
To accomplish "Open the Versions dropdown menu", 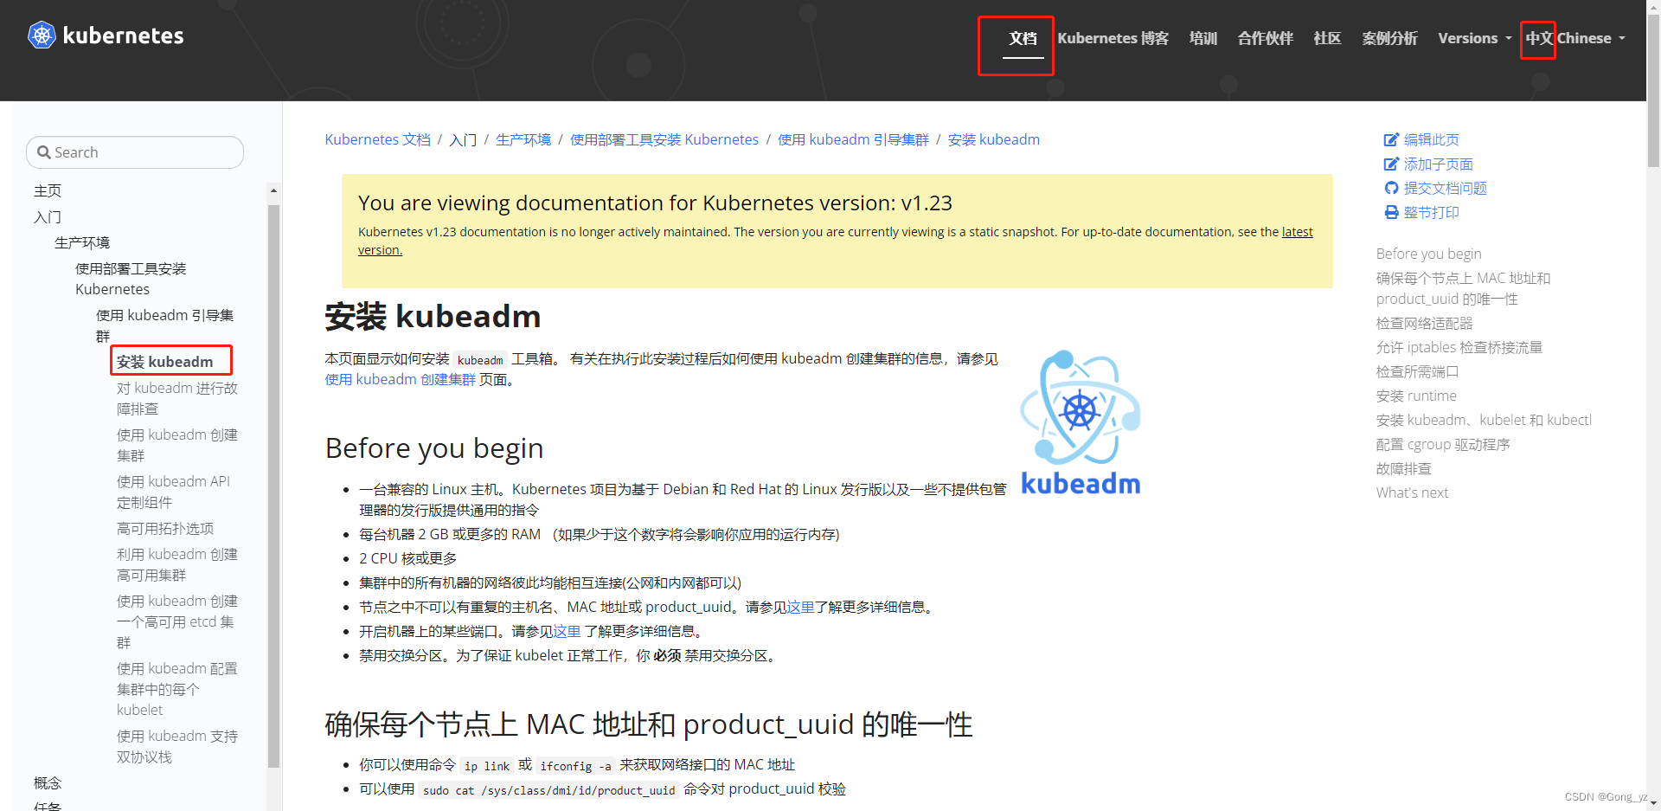I will (1475, 38).
